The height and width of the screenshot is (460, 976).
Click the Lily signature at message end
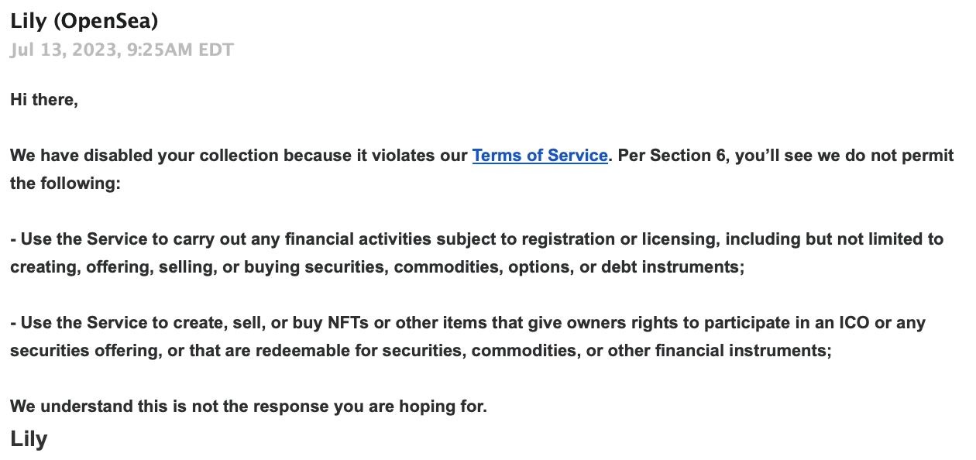(29, 439)
